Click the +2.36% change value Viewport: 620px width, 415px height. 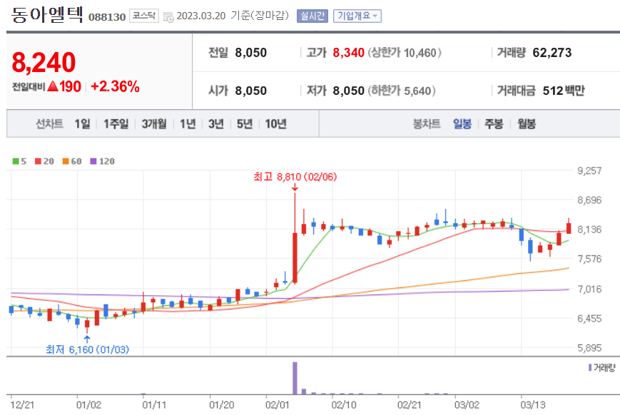click(x=115, y=86)
